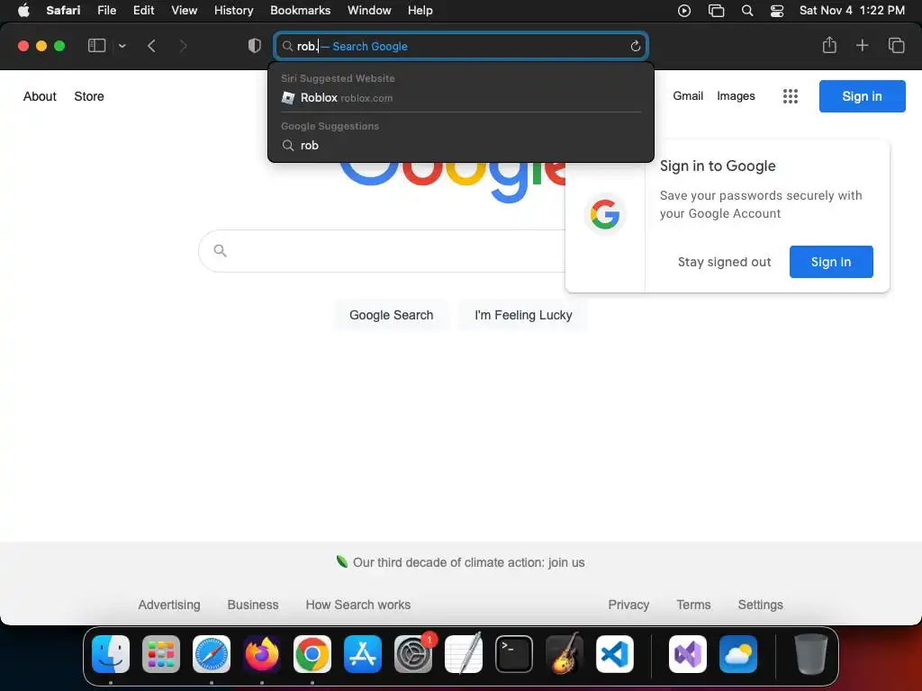
Task: Open Control Center in menu bar
Action: coord(777,11)
